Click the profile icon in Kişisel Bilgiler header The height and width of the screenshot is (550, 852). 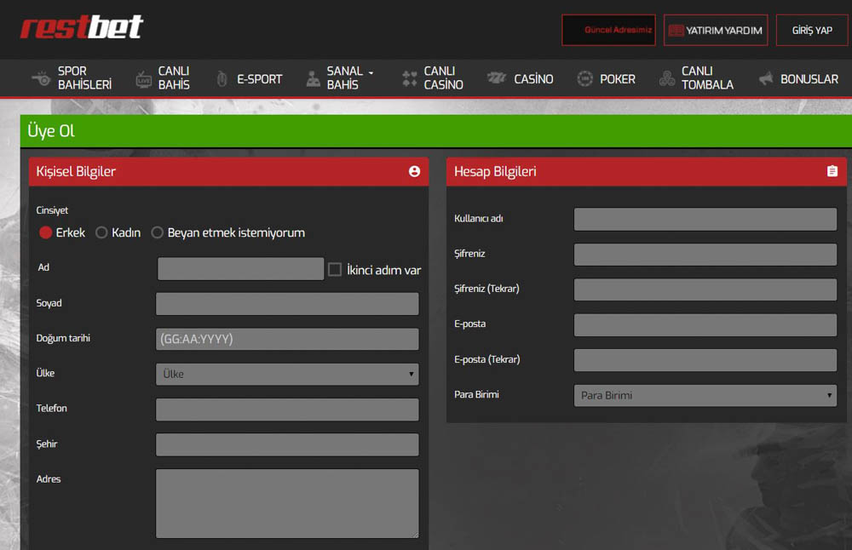pos(414,171)
